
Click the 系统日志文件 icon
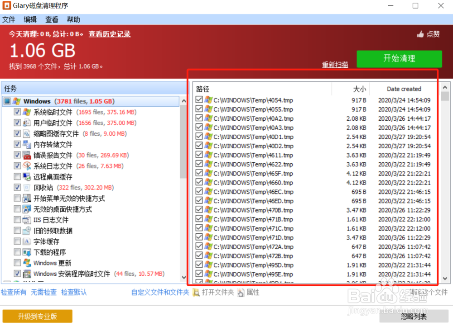pyautogui.click(x=27, y=166)
